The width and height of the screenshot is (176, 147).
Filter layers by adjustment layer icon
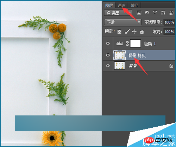[x=147, y=13]
